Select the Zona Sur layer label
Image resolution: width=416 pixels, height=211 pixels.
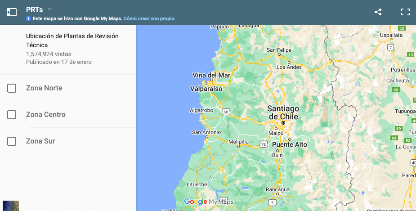coord(40,141)
